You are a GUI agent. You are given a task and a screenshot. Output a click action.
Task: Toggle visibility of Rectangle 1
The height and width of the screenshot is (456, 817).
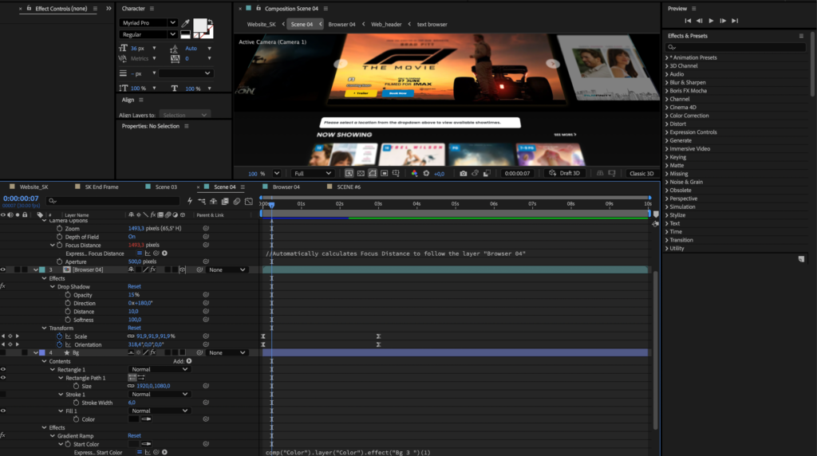click(3, 370)
